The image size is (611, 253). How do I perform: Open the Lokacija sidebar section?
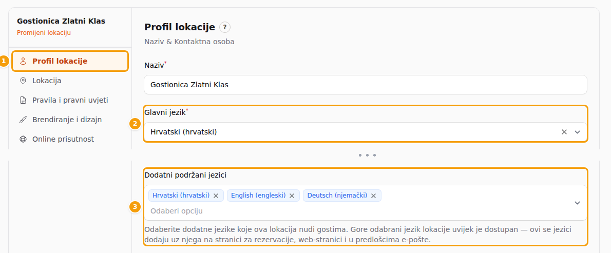coord(70,81)
